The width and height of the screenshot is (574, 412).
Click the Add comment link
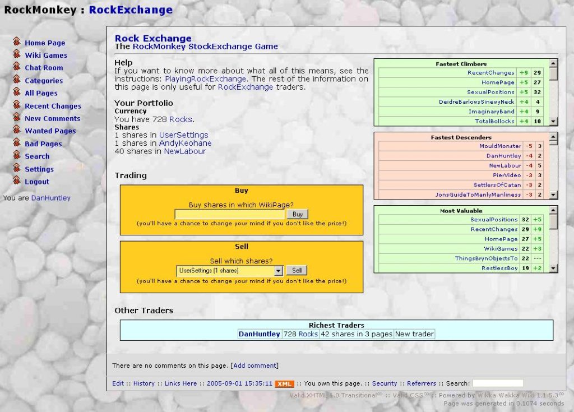[x=255, y=365]
